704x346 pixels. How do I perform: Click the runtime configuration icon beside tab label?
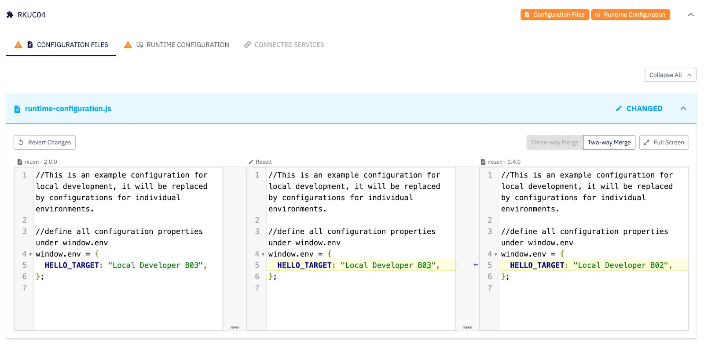[x=139, y=44]
